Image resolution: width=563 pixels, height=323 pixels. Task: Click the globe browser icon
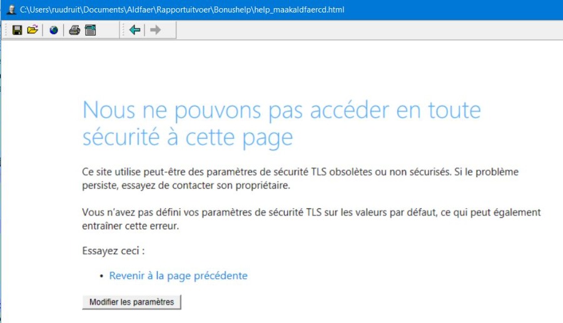54,30
